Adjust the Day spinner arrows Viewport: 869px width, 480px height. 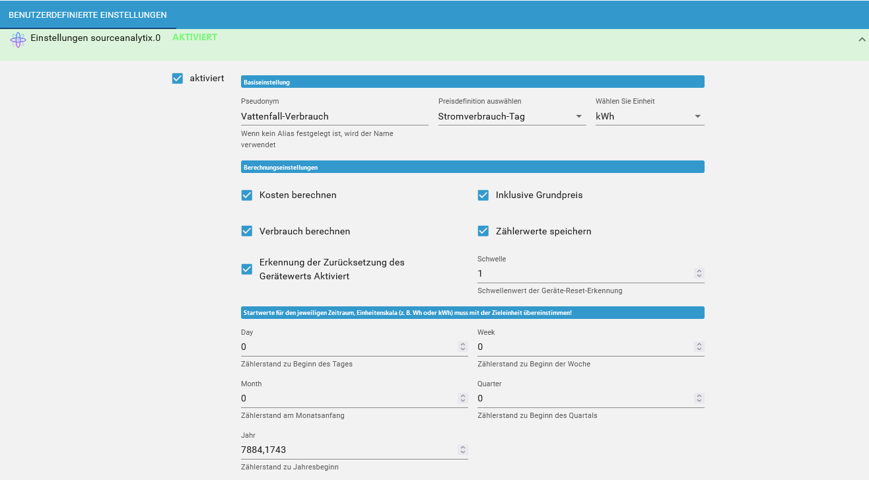[463, 347]
